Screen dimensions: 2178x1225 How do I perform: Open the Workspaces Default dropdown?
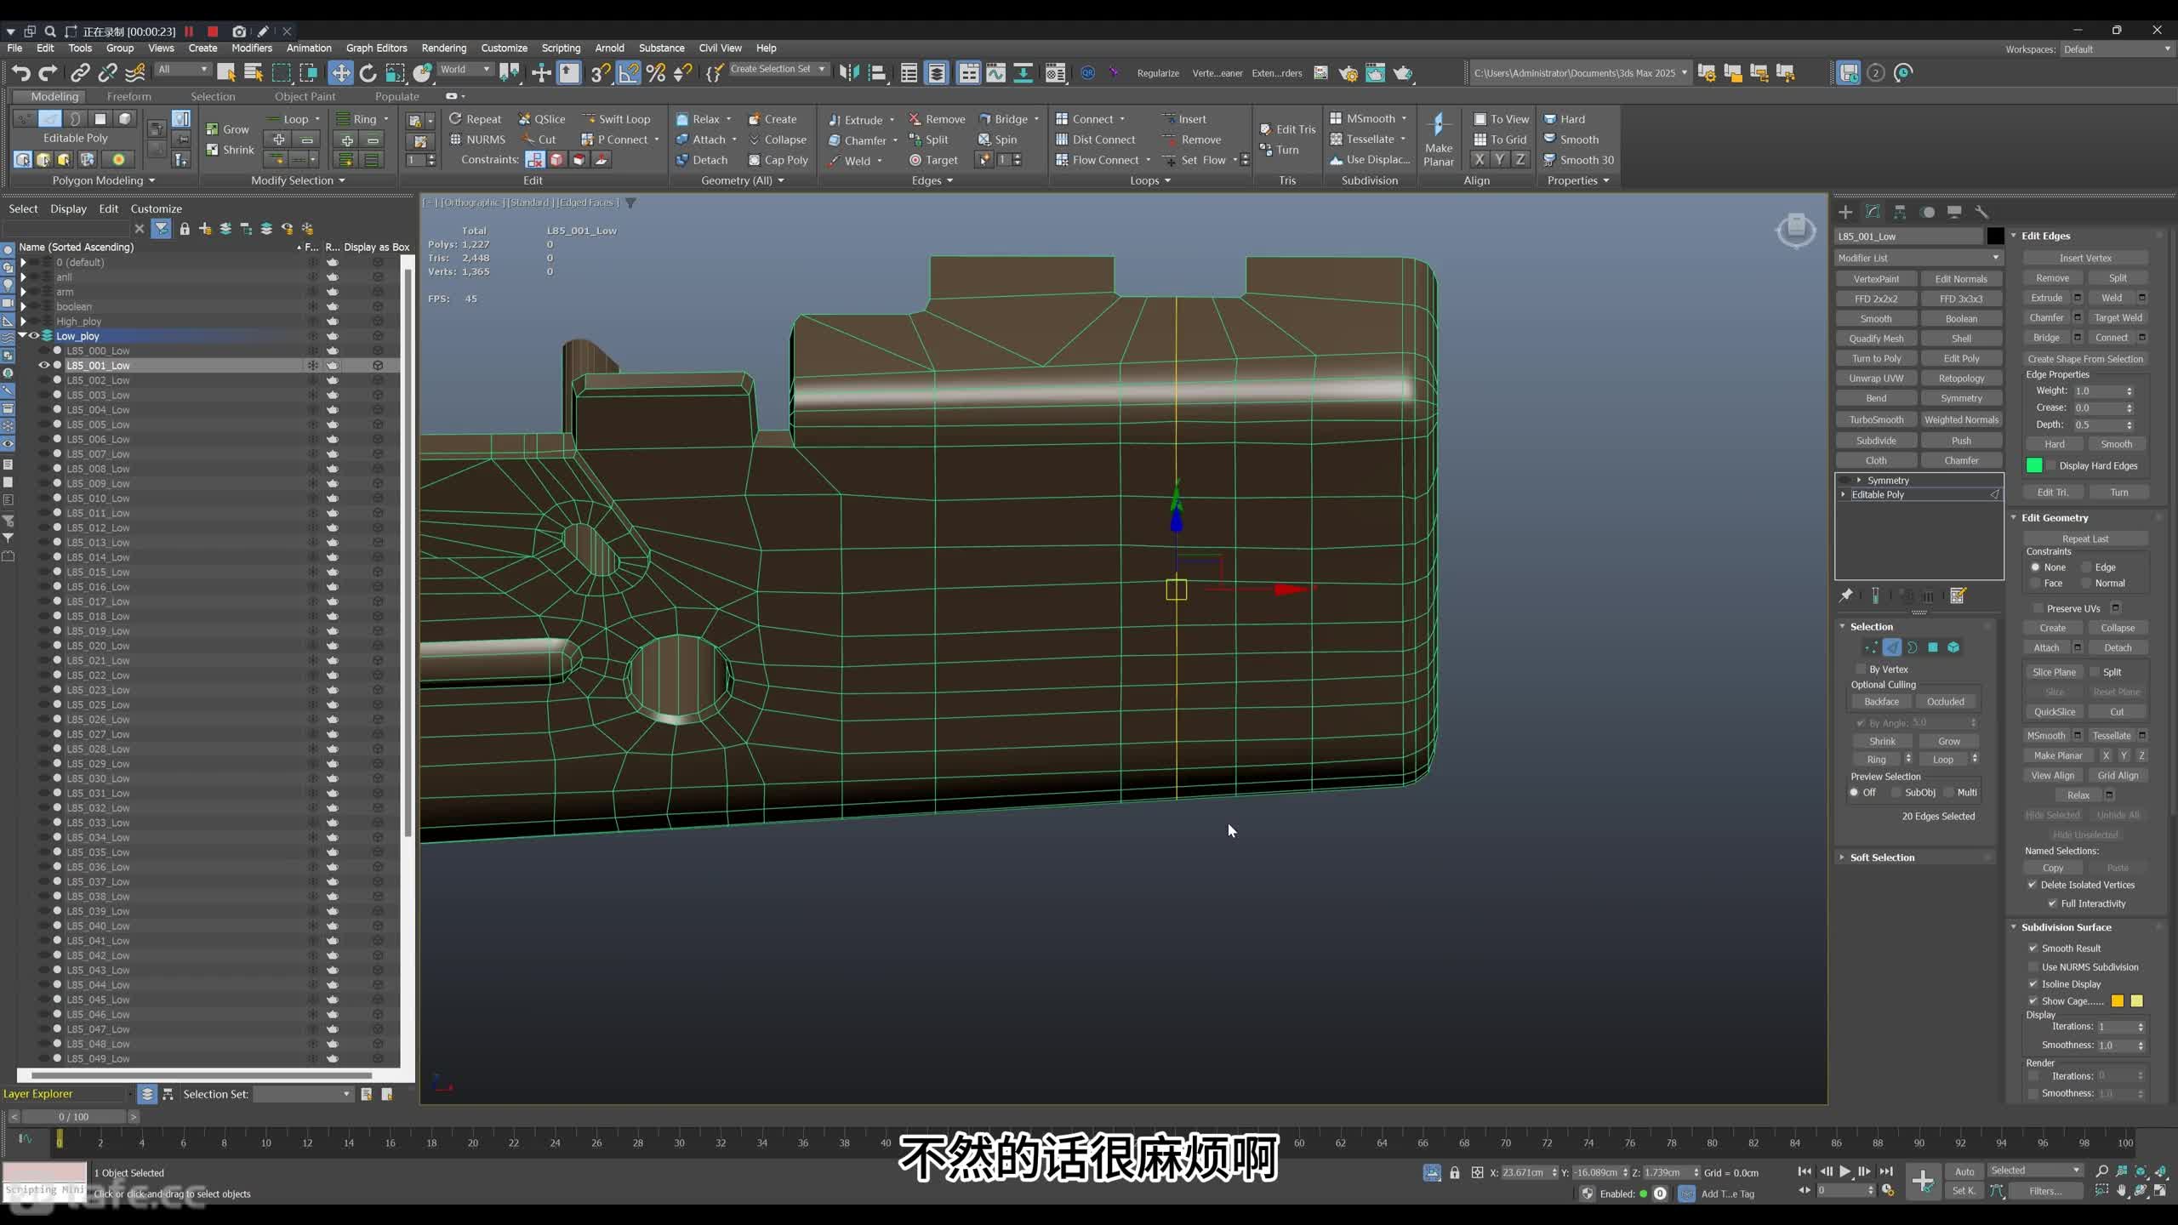[2117, 49]
